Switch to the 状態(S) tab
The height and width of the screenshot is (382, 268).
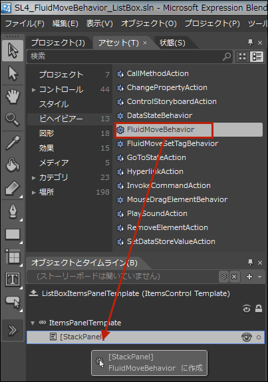(172, 43)
